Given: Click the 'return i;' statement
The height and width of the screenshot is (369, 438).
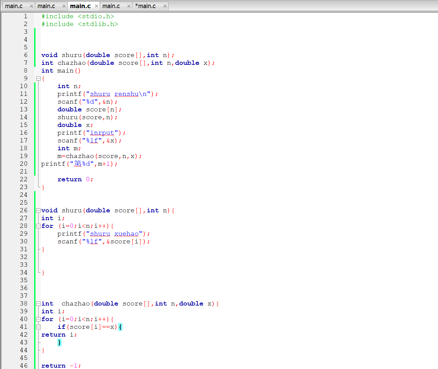Looking at the screenshot, I should [59, 335].
